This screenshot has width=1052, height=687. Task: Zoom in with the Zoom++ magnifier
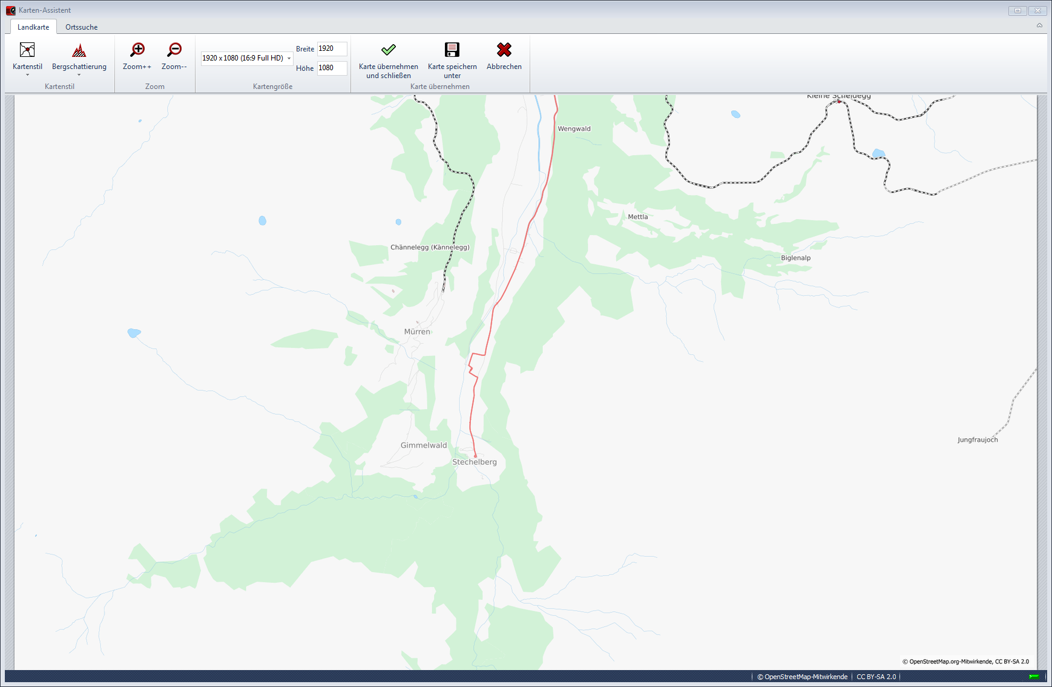(x=137, y=50)
